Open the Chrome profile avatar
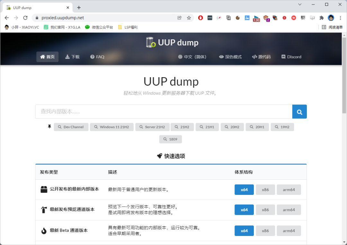Image resolution: width=347 pixels, height=245 pixels. 331,18
